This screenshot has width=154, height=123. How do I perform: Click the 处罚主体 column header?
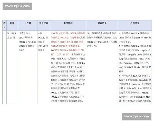point(44,25)
